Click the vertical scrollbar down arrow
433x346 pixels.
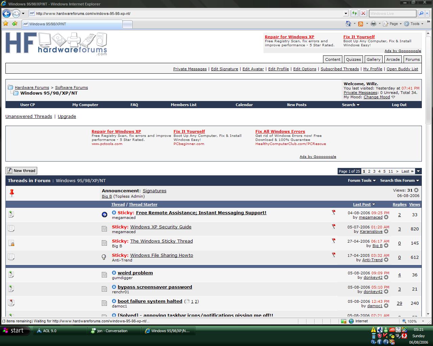[x=429, y=314]
